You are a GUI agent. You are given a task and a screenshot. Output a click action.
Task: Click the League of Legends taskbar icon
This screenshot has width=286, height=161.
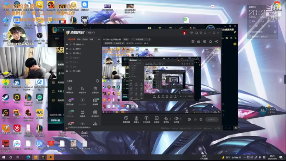pos(50,157)
